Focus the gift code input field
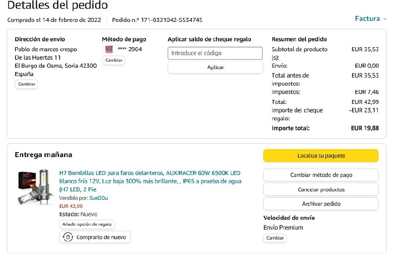This screenshot has width=398, height=256. click(215, 53)
